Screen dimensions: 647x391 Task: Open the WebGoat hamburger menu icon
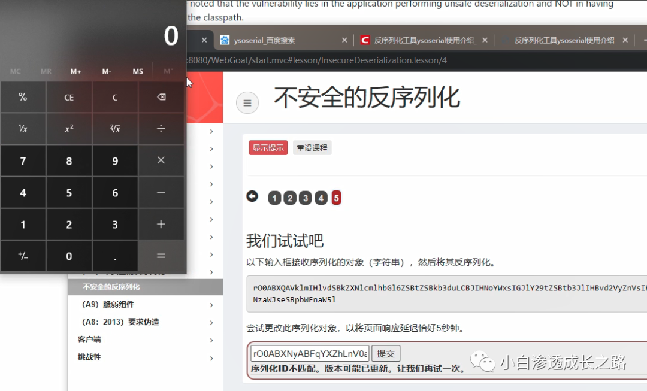(247, 102)
